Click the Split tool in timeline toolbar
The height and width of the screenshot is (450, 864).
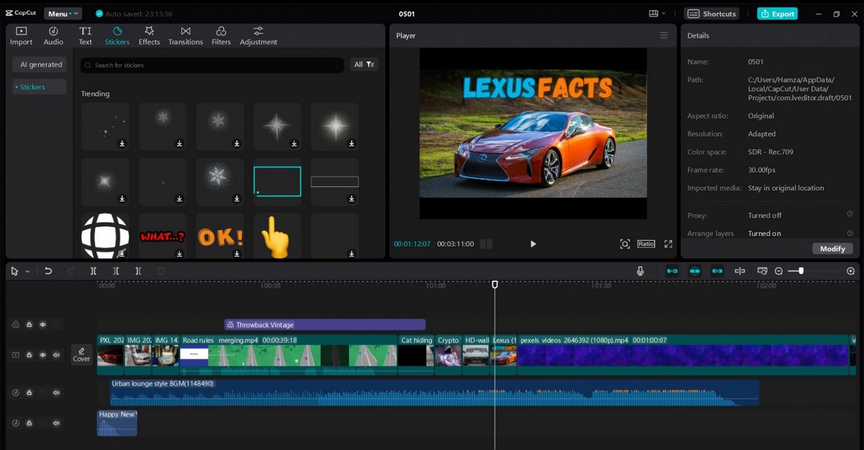point(93,271)
